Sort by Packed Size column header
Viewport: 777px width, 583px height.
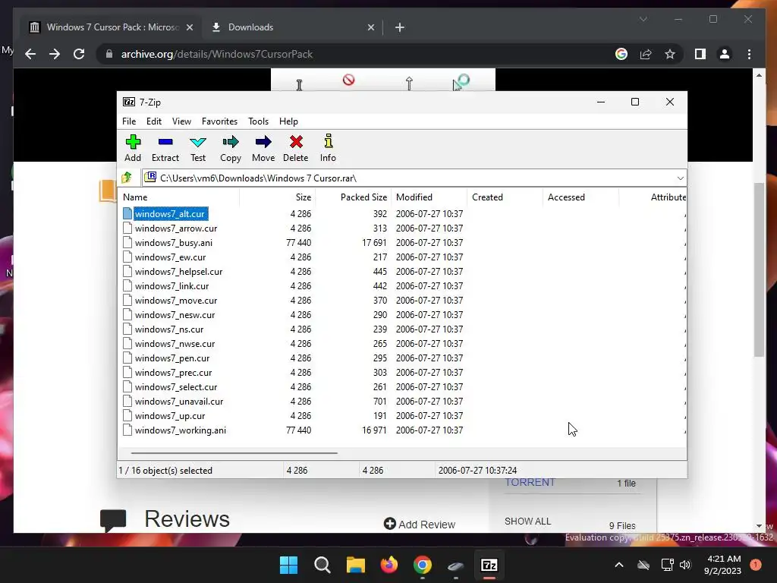pos(354,197)
